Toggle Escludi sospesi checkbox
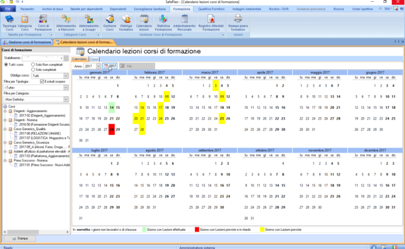 [x=42, y=82]
